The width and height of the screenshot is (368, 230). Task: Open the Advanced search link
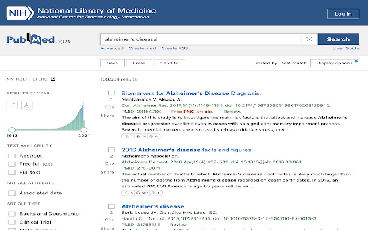[112, 48]
